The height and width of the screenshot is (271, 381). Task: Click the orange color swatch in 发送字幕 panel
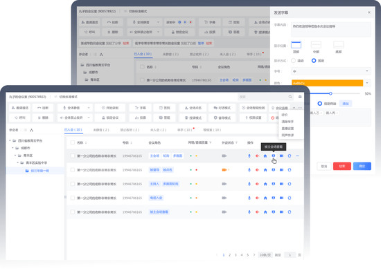[327, 83]
